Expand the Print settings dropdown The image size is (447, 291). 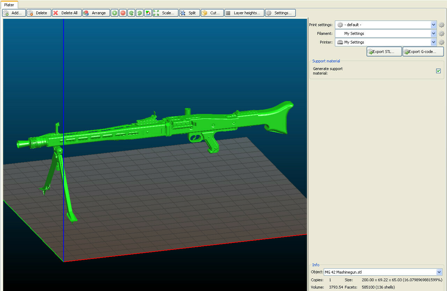[433, 25]
